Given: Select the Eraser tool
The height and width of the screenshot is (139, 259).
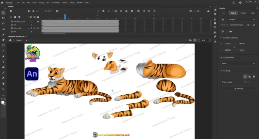Looking at the screenshot, I should (3, 40).
